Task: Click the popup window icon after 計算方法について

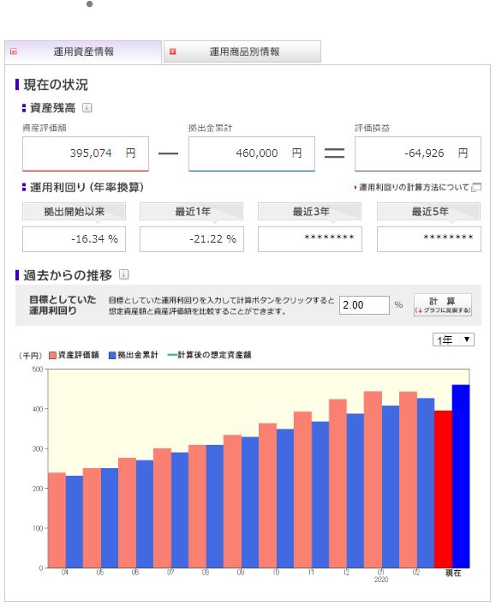Action: pos(476,188)
